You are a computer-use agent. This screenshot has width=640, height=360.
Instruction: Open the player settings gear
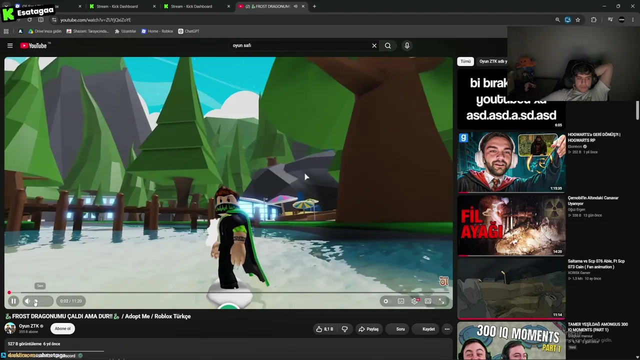[x=414, y=301]
